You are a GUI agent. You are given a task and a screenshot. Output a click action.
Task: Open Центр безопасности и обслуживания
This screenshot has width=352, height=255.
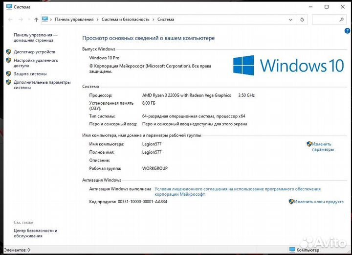(x=36, y=233)
